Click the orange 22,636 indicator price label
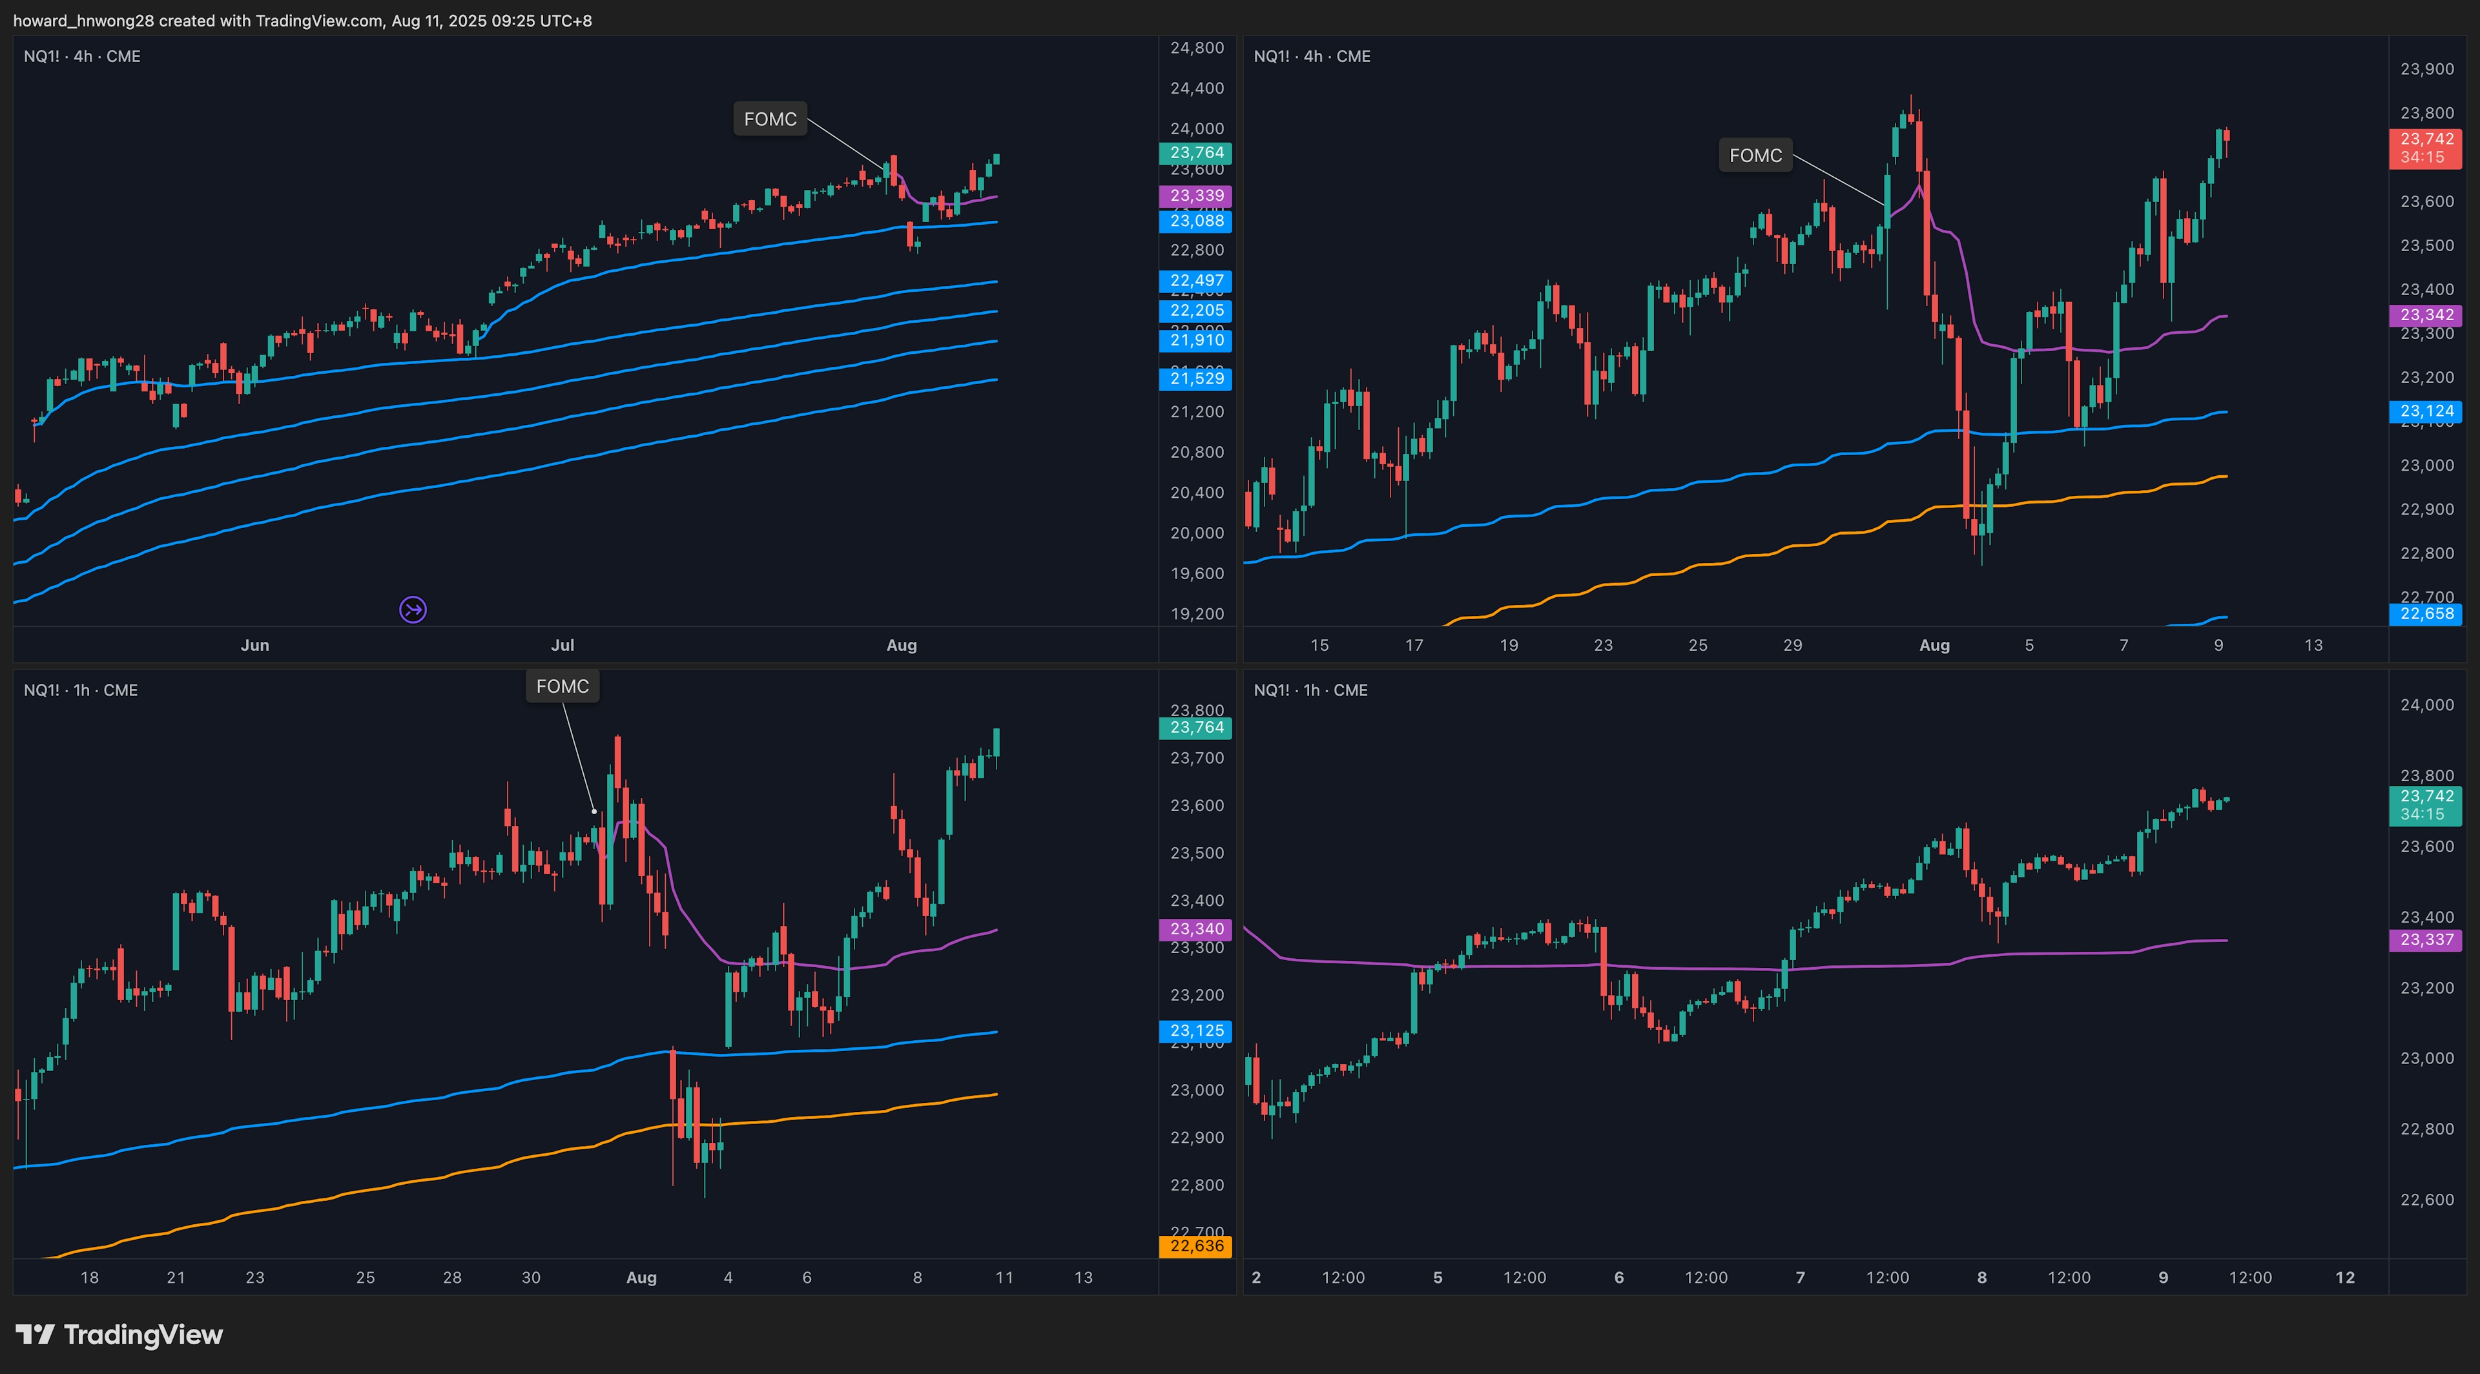The image size is (2480, 1374). tap(1195, 1246)
